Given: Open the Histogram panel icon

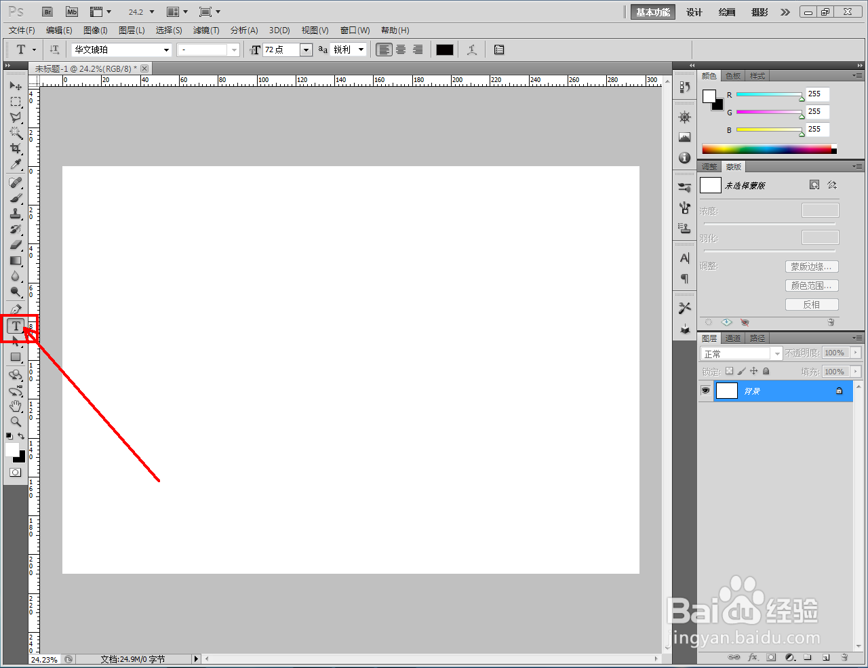Looking at the screenshot, I should click(x=685, y=138).
